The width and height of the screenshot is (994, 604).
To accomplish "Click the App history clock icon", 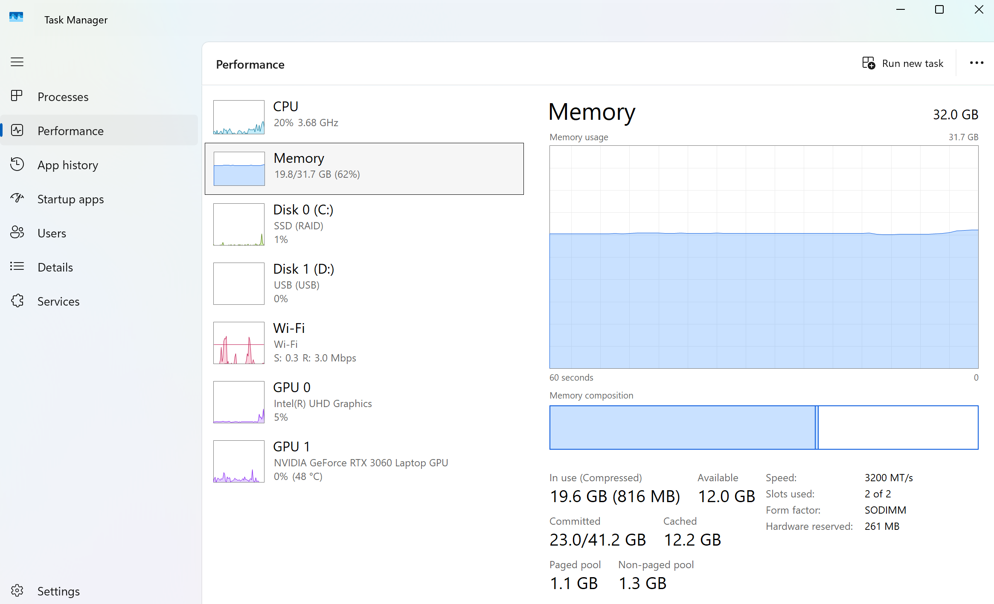I will click(x=17, y=165).
